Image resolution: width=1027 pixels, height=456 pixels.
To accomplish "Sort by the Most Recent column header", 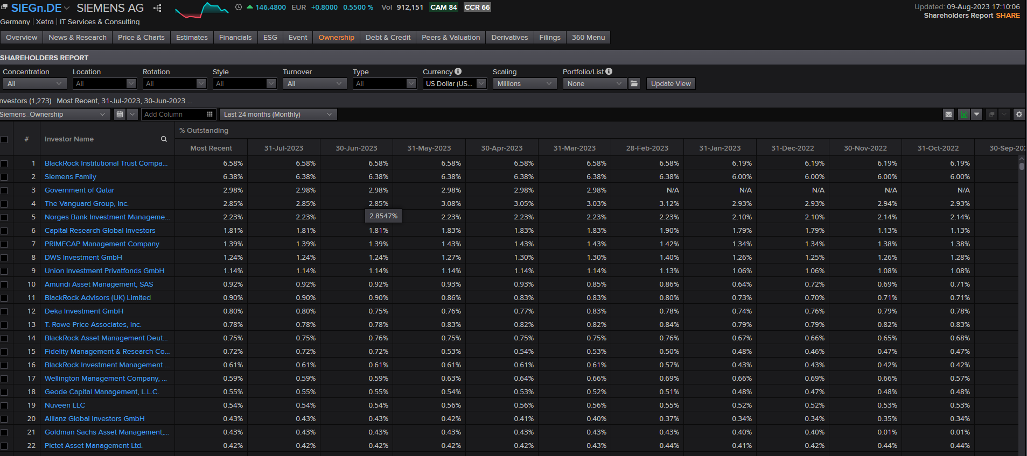I will point(211,148).
